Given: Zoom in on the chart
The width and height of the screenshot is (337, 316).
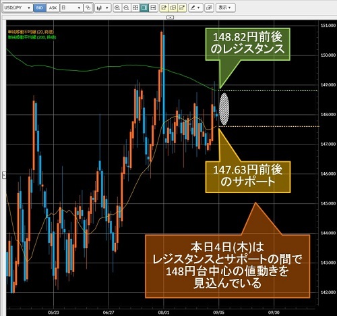Looking at the screenshot, I should click(117, 8).
